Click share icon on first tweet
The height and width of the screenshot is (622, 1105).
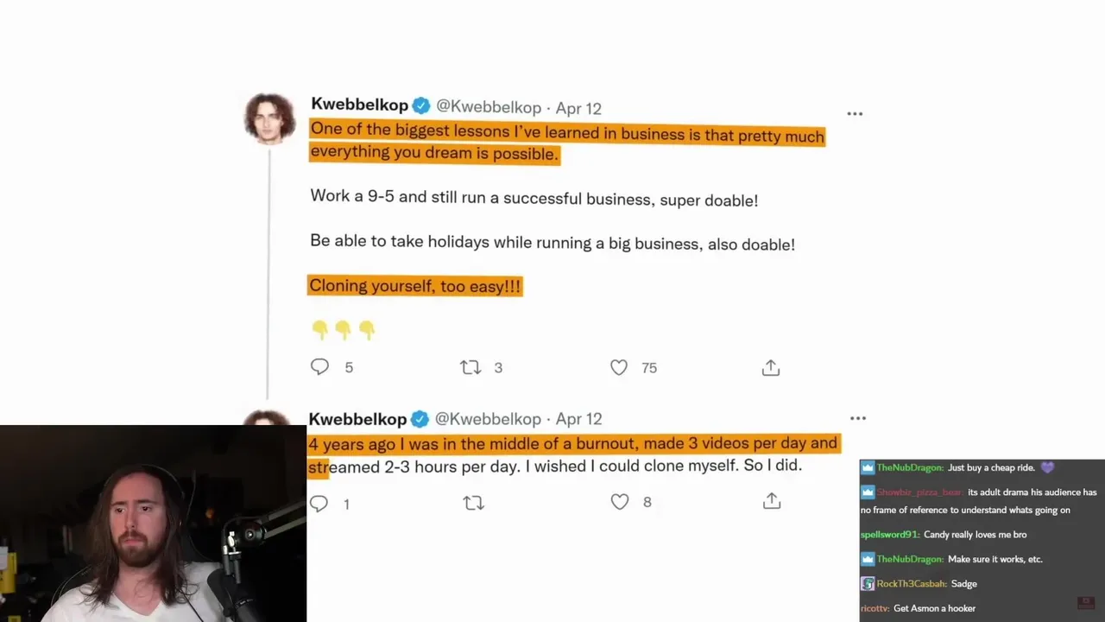coord(771,368)
